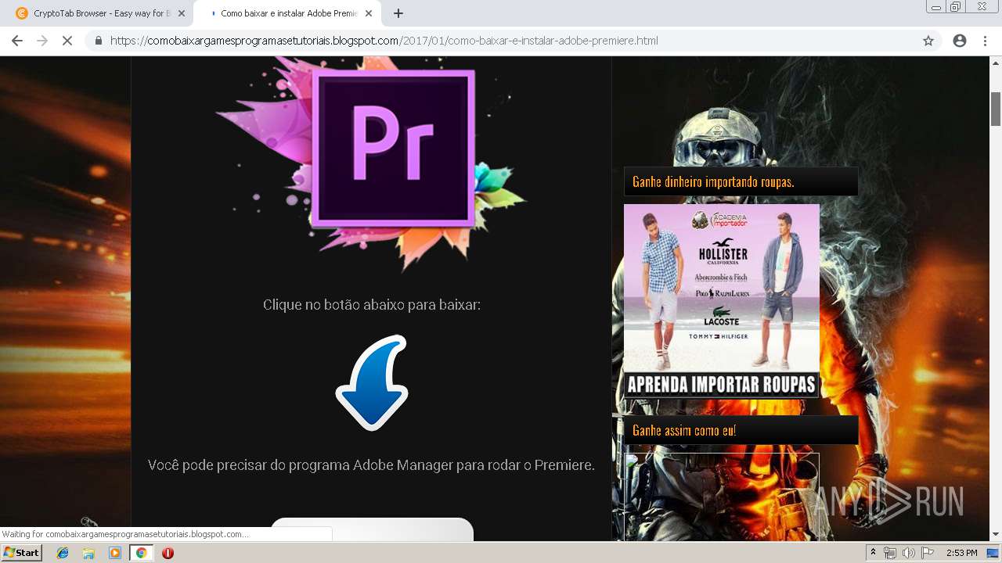Click the Adobe Manager requirement text line
Viewport: 1002px width, 563px height.
[371, 465]
